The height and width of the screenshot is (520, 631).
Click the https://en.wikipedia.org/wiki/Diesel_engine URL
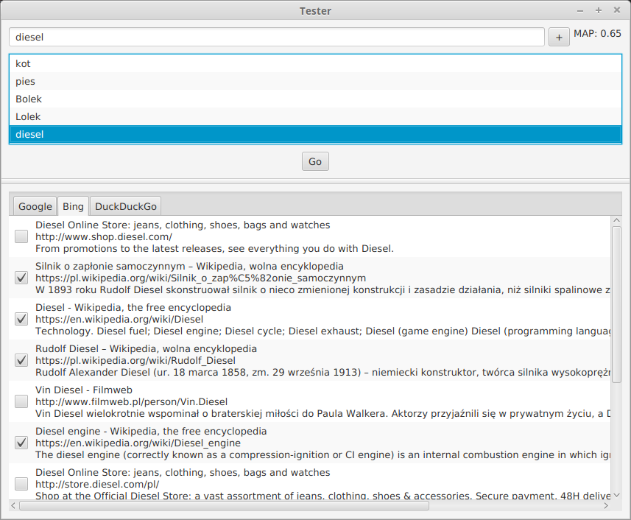point(138,443)
